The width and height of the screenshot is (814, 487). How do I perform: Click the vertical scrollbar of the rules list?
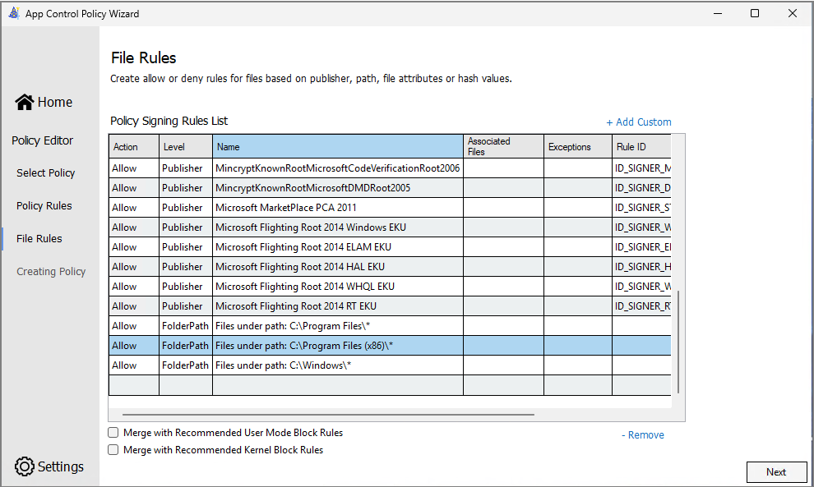click(678, 342)
